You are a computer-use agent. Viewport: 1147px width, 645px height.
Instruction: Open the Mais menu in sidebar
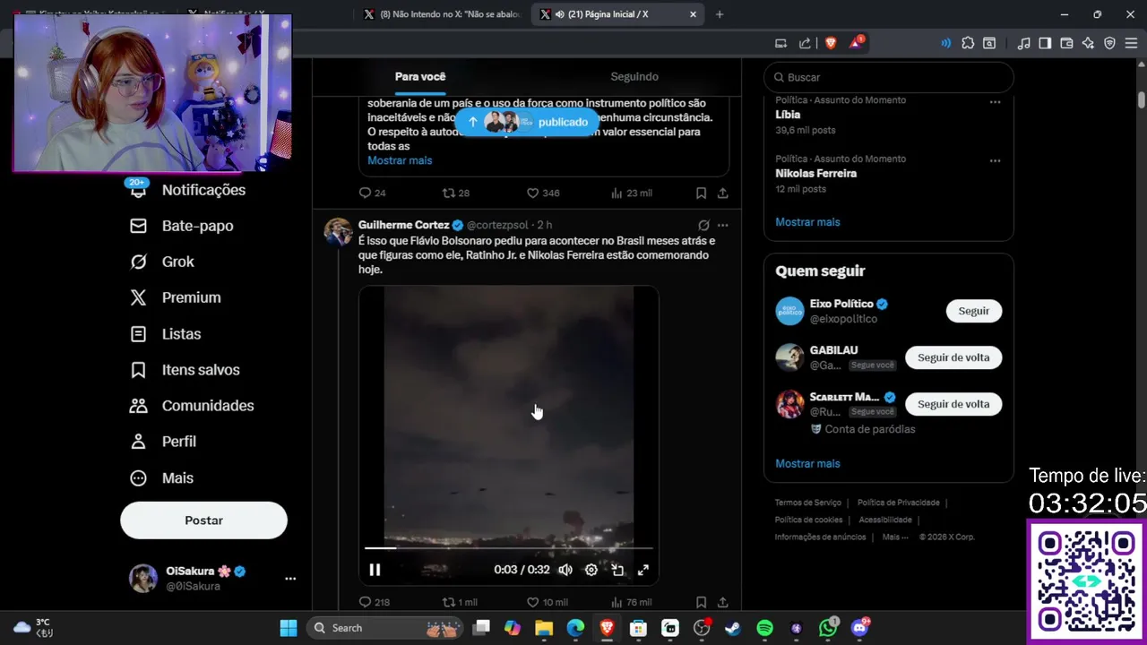161,478
